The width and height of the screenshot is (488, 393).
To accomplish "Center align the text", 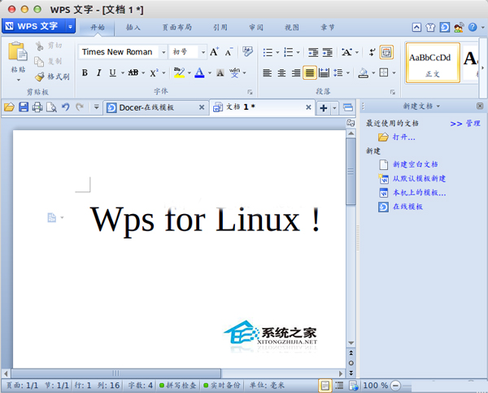I will [x=281, y=73].
